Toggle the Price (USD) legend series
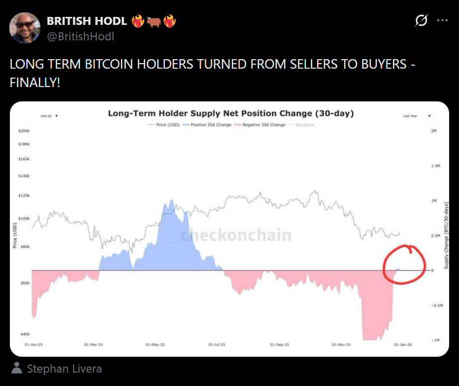 click(x=165, y=125)
